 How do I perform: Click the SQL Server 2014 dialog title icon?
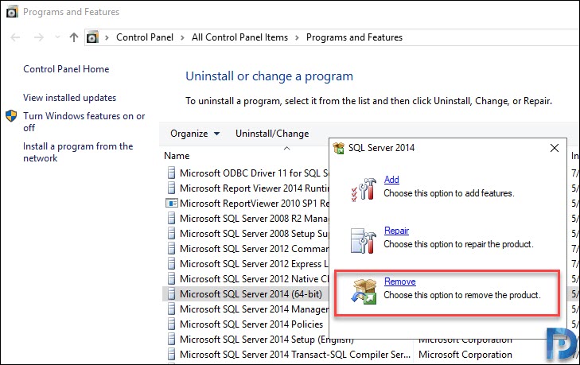click(x=338, y=148)
